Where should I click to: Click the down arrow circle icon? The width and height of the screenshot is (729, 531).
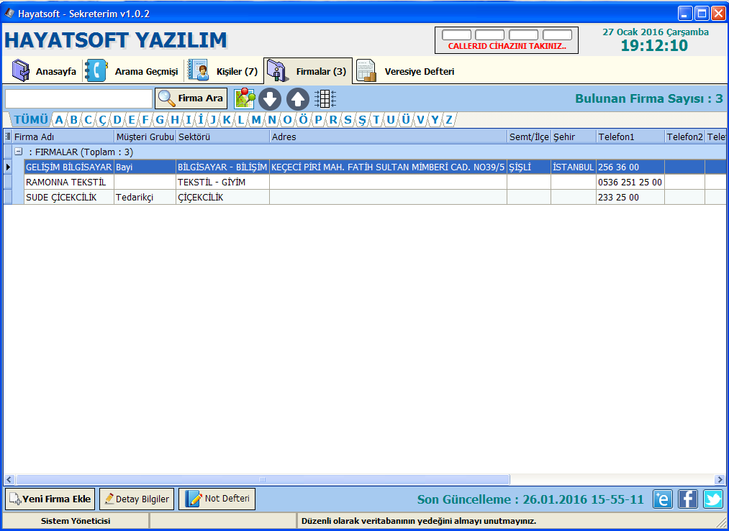(x=270, y=99)
